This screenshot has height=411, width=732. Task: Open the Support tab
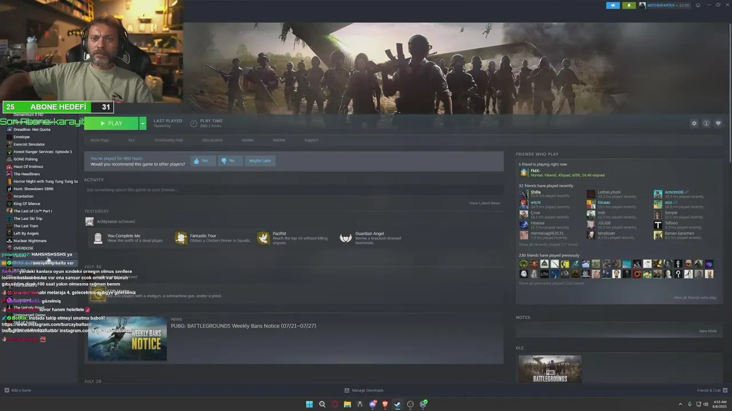311,140
